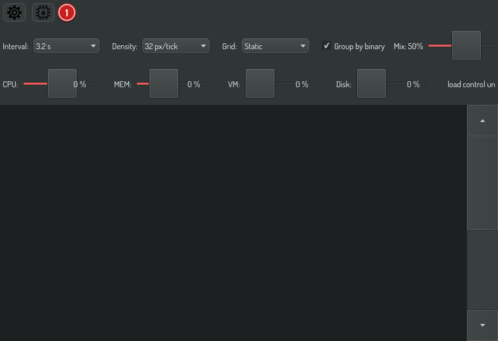498x341 pixels.
Task: Open the Grid dropdown showing Static
Action: 275,46
